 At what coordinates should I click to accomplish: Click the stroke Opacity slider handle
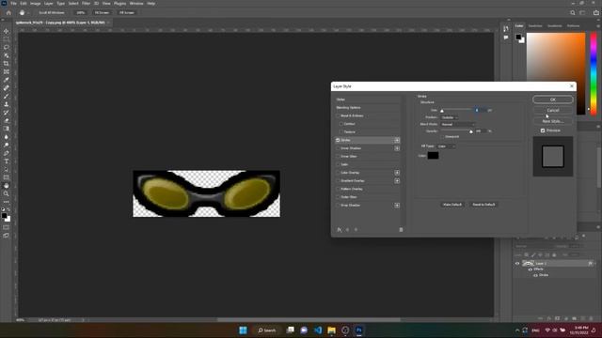pos(471,131)
